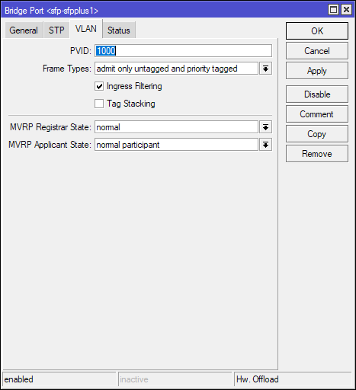Screen dimensions: 356x390
Task: Copy the bridge port entry
Action: tap(317, 134)
